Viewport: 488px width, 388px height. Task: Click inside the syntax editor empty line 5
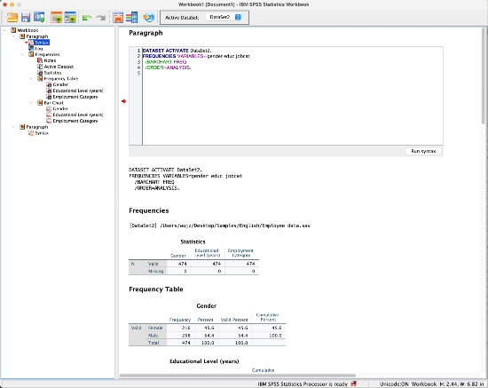(293, 73)
